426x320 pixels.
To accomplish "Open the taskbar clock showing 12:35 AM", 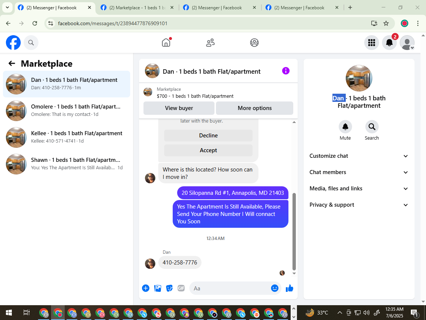I will 394,313.
